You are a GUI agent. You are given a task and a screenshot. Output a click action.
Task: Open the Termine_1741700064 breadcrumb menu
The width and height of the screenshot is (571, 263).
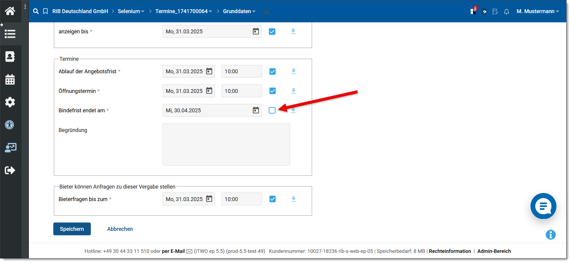click(x=183, y=11)
